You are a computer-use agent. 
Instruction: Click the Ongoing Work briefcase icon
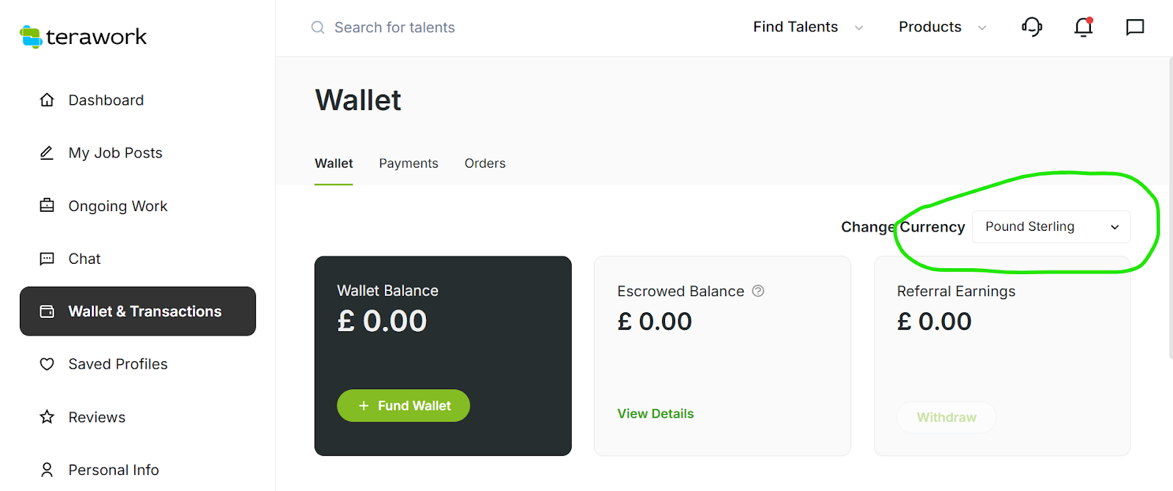[47, 206]
